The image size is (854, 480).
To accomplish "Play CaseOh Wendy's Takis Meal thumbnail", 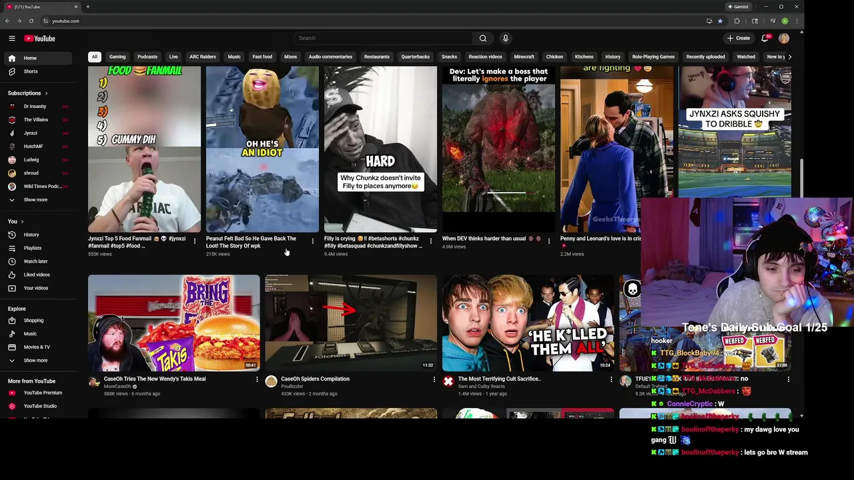I will 173,323.
